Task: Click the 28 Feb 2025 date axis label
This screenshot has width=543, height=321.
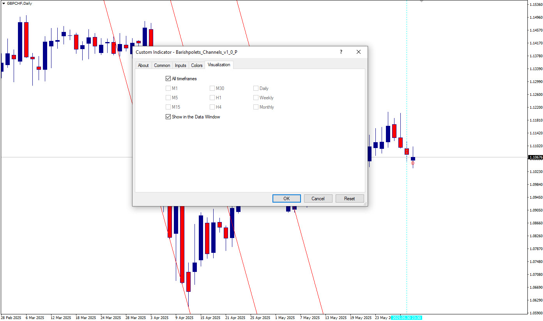Action: click(x=11, y=318)
